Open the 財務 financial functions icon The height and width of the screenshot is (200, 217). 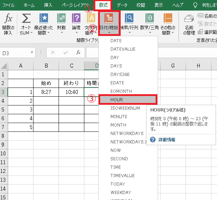click(61, 18)
